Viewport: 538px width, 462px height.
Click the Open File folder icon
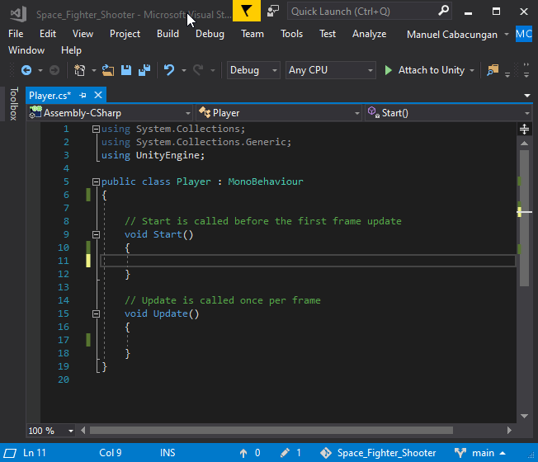tap(109, 71)
